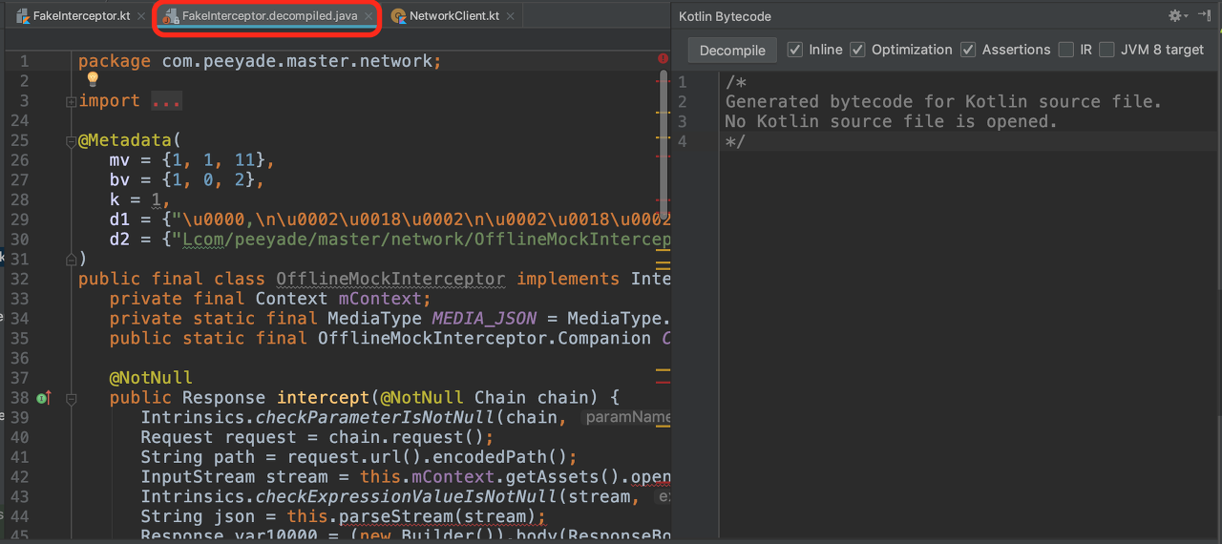Click the @NotNull annotation on line 37
The height and width of the screenshot is (544, 1222).
coord(151,378)
